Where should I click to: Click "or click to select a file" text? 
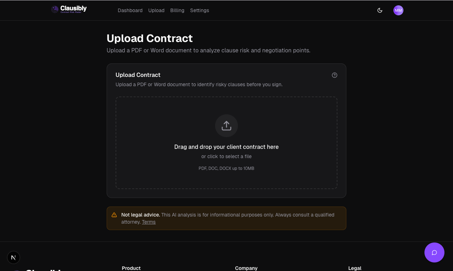[x=226, y=156]
